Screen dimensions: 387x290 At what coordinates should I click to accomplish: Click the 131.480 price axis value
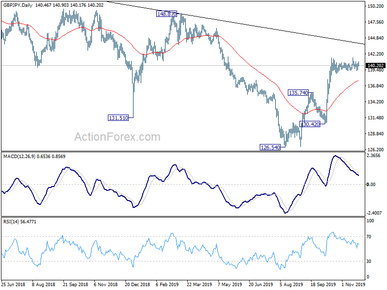tap(376, 117)
